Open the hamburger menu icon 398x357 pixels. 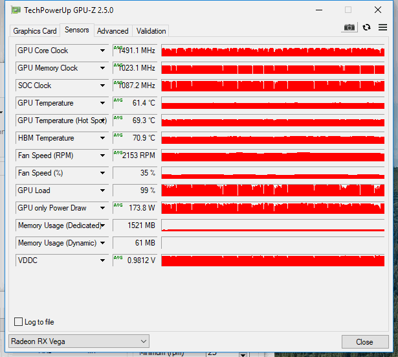pyautogui.click(x=382, y=27)
